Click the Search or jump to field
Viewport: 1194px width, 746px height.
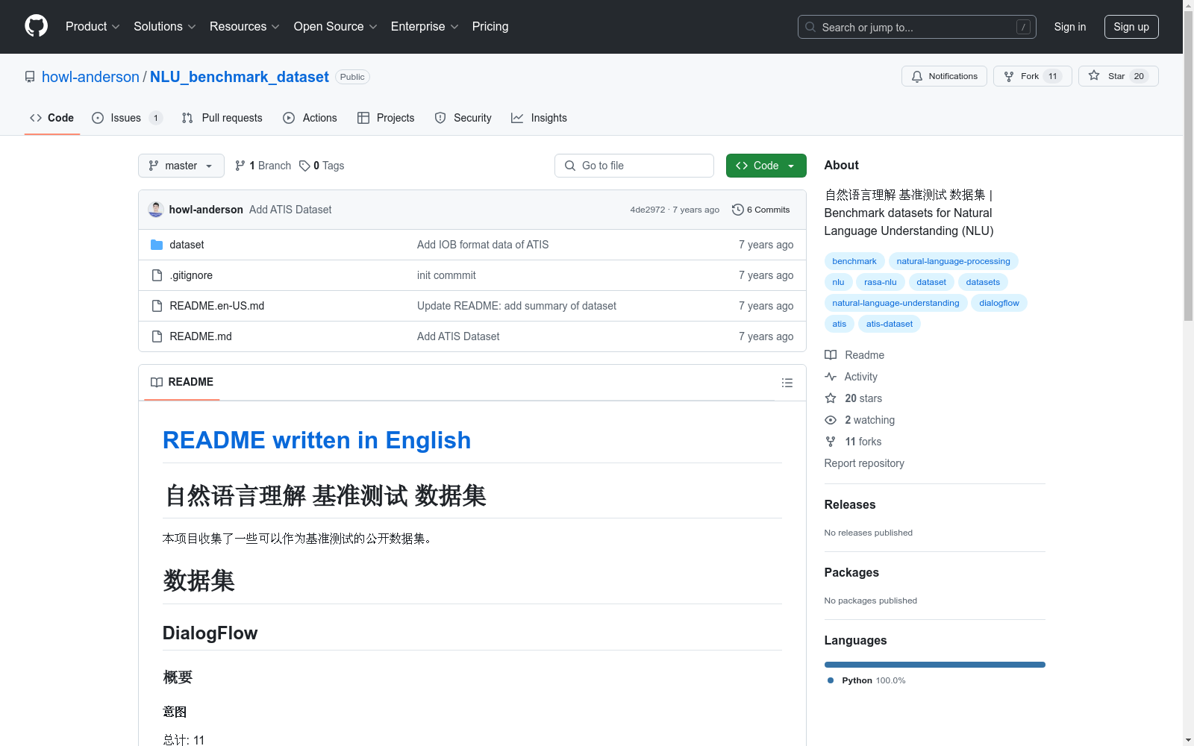917,27
